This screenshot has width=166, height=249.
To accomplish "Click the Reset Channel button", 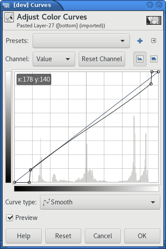I will pos(102,59).
